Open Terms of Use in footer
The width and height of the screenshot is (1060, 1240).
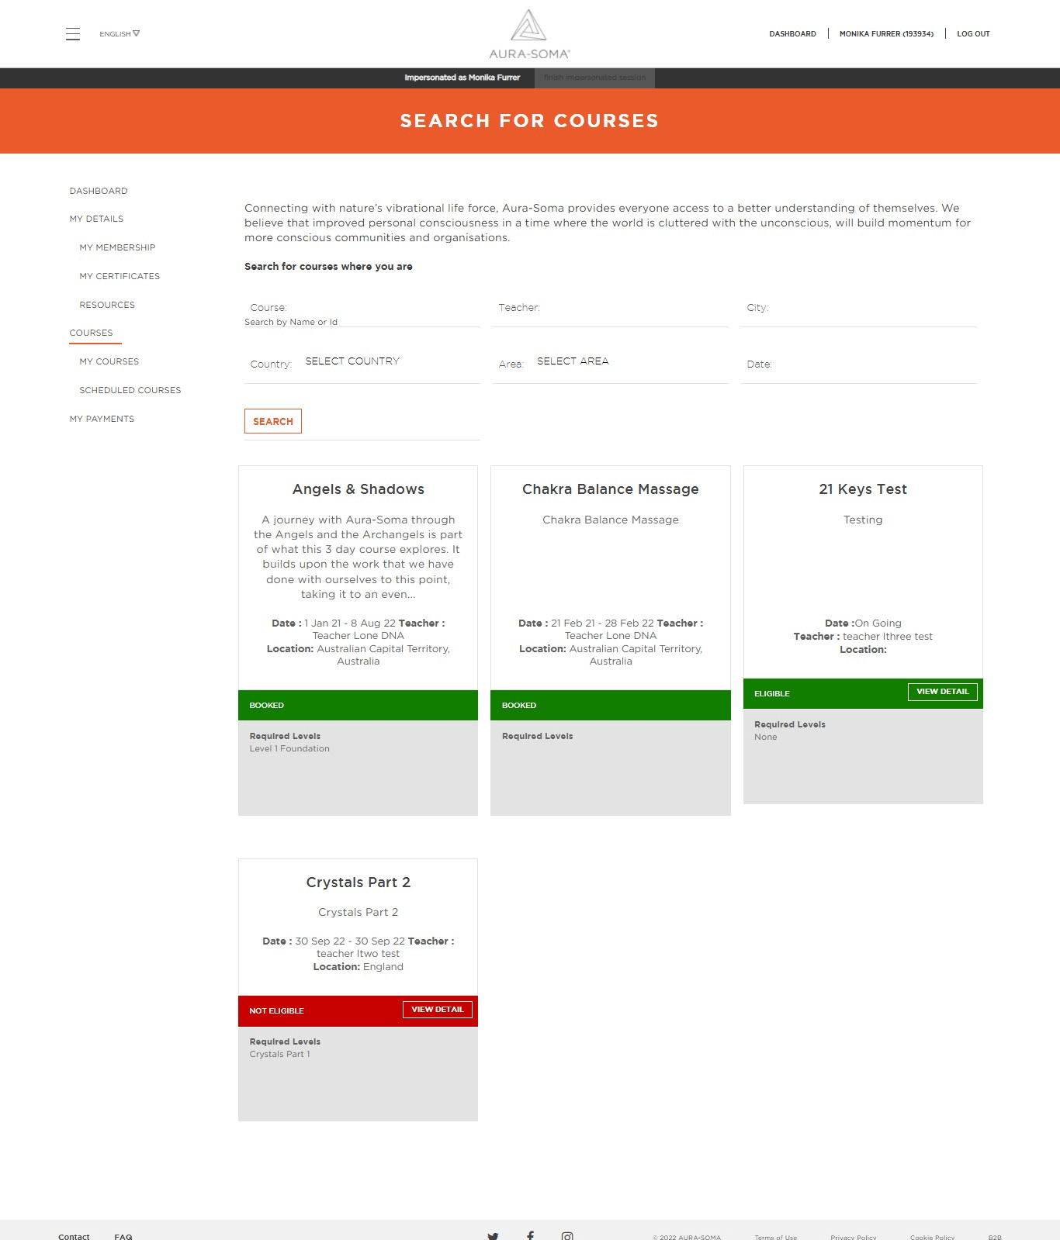775,1237
